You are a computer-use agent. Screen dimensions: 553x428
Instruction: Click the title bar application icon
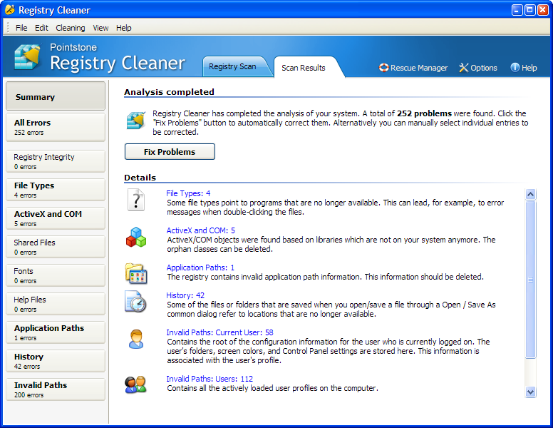point(10,10)
